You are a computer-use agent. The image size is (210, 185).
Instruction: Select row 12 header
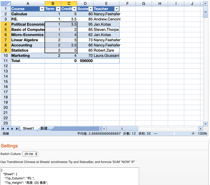click(x=6, y=66)
